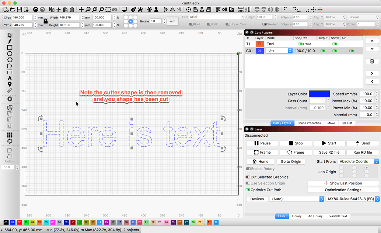Screen dimensions: 381x233
Task: Pick the T1 tool layer palette swatch
Action: 209,222
